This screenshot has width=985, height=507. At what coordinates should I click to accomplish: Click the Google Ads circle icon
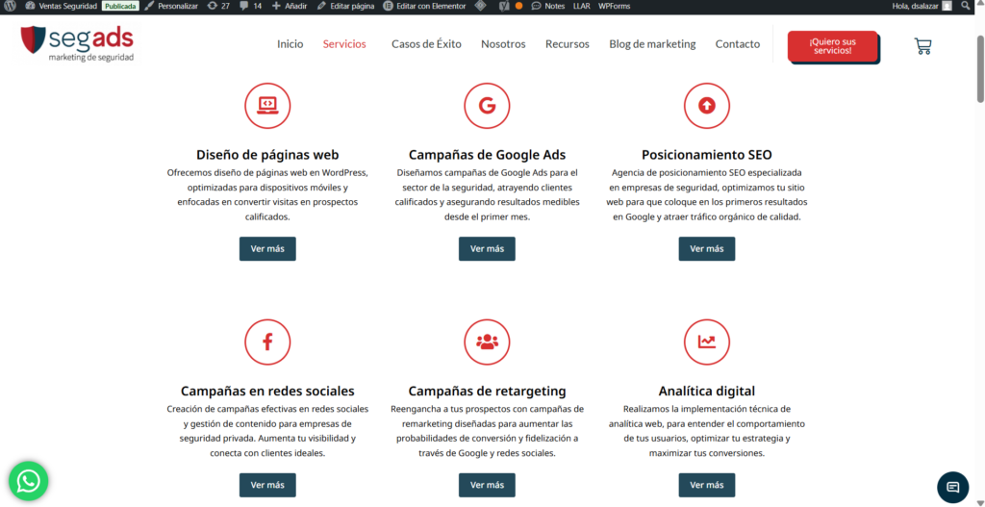487,106
